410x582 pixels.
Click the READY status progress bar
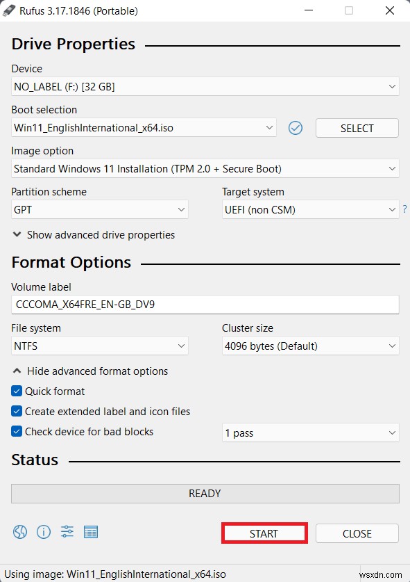coord(205,493)
